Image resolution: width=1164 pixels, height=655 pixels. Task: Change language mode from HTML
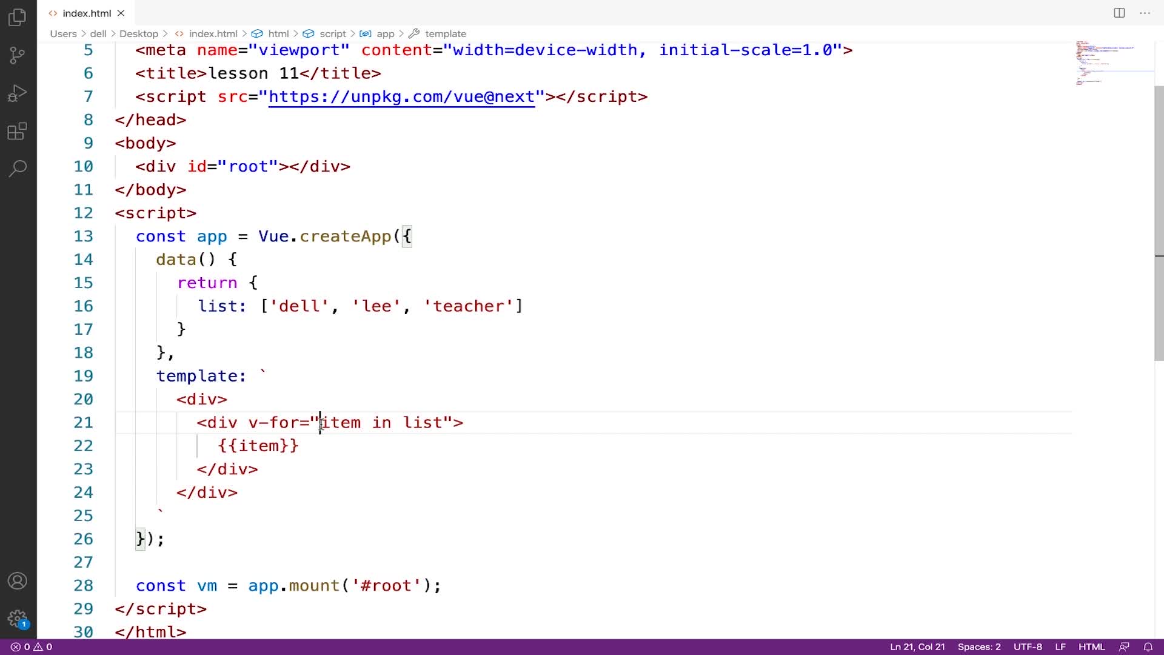point(1091,647)
